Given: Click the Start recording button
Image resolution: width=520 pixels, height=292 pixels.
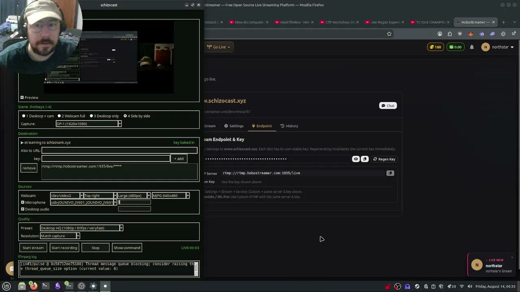Looking at the screenshot, I should point(64,248).
